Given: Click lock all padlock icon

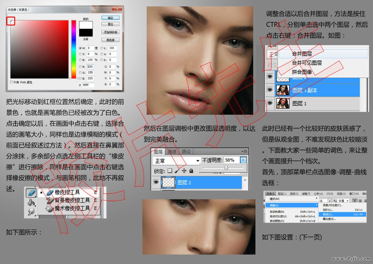Looking at the screenshot, I should pyautogui.click(x=191, y=171).
